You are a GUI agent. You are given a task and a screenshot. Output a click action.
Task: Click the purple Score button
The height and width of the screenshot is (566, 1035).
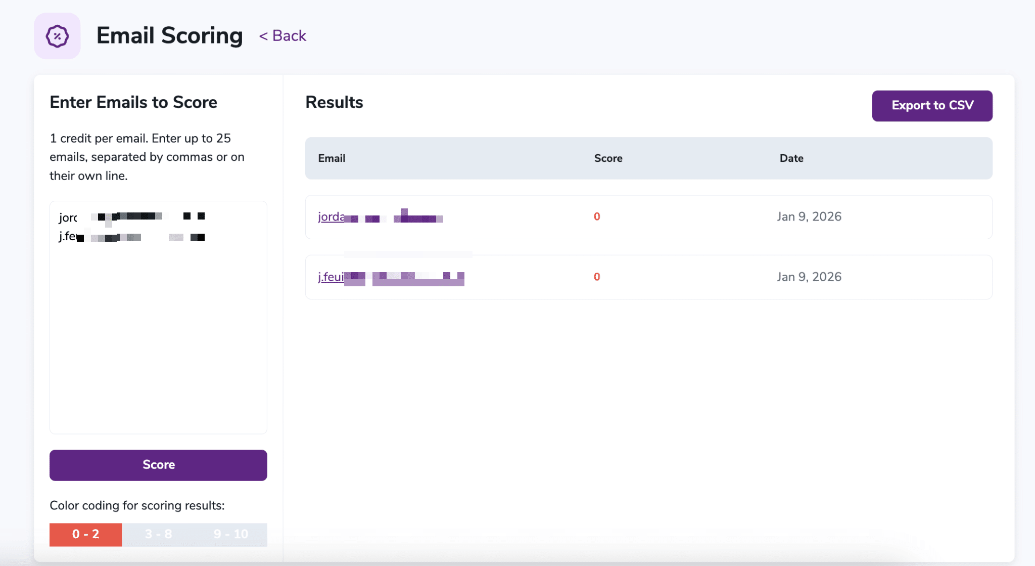point(158,465)
